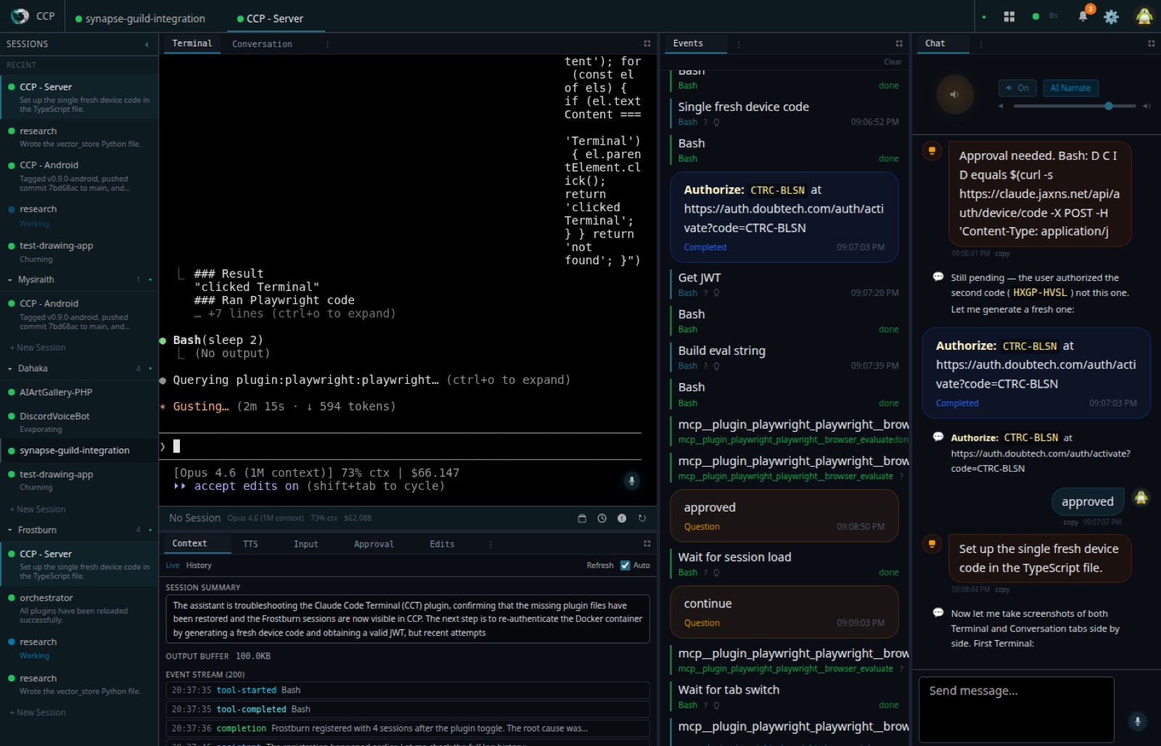Click New Session under Dahaka group
This screenshot has width=1161, height=746.
(38, 509)
